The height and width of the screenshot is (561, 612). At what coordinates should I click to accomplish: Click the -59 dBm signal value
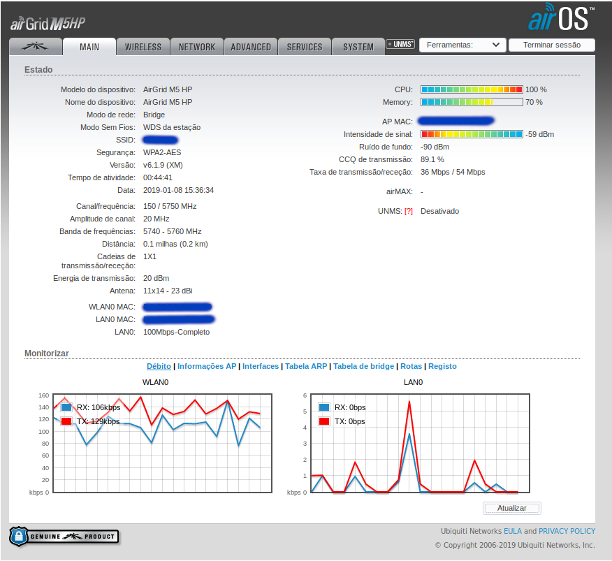point(539,134)
